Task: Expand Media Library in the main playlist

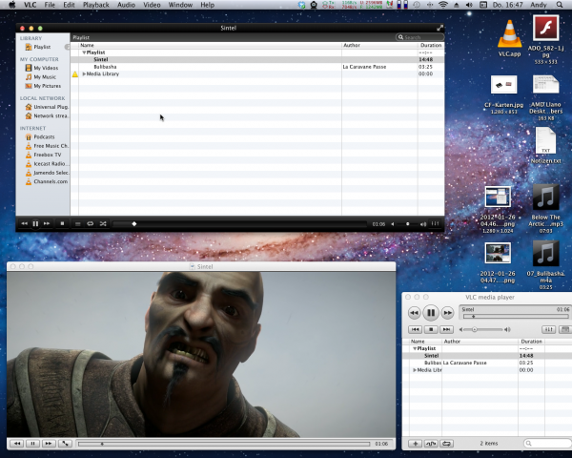Action: pos(84,73)
